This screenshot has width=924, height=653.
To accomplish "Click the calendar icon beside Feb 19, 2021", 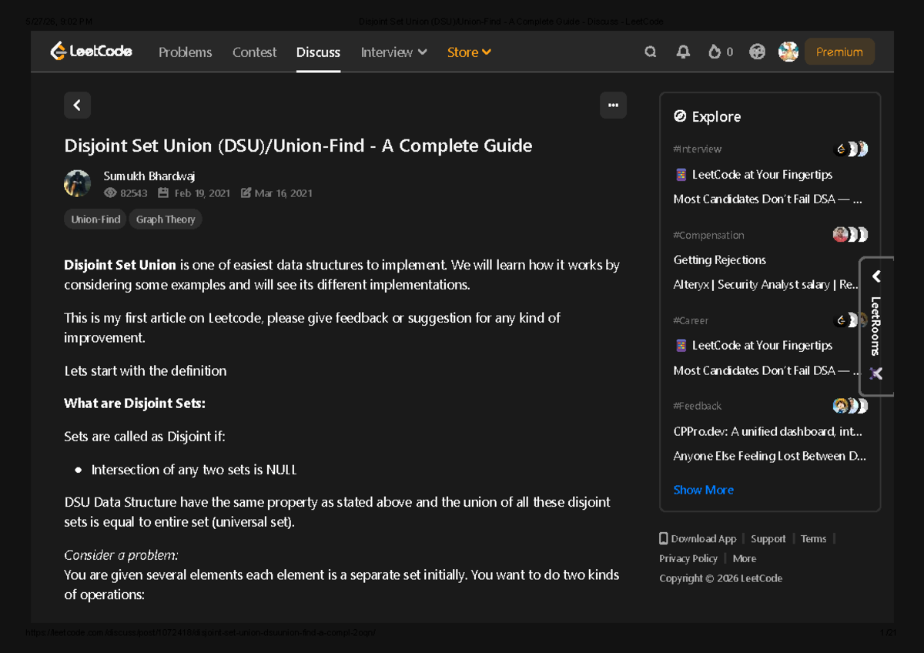I will 163,193.
